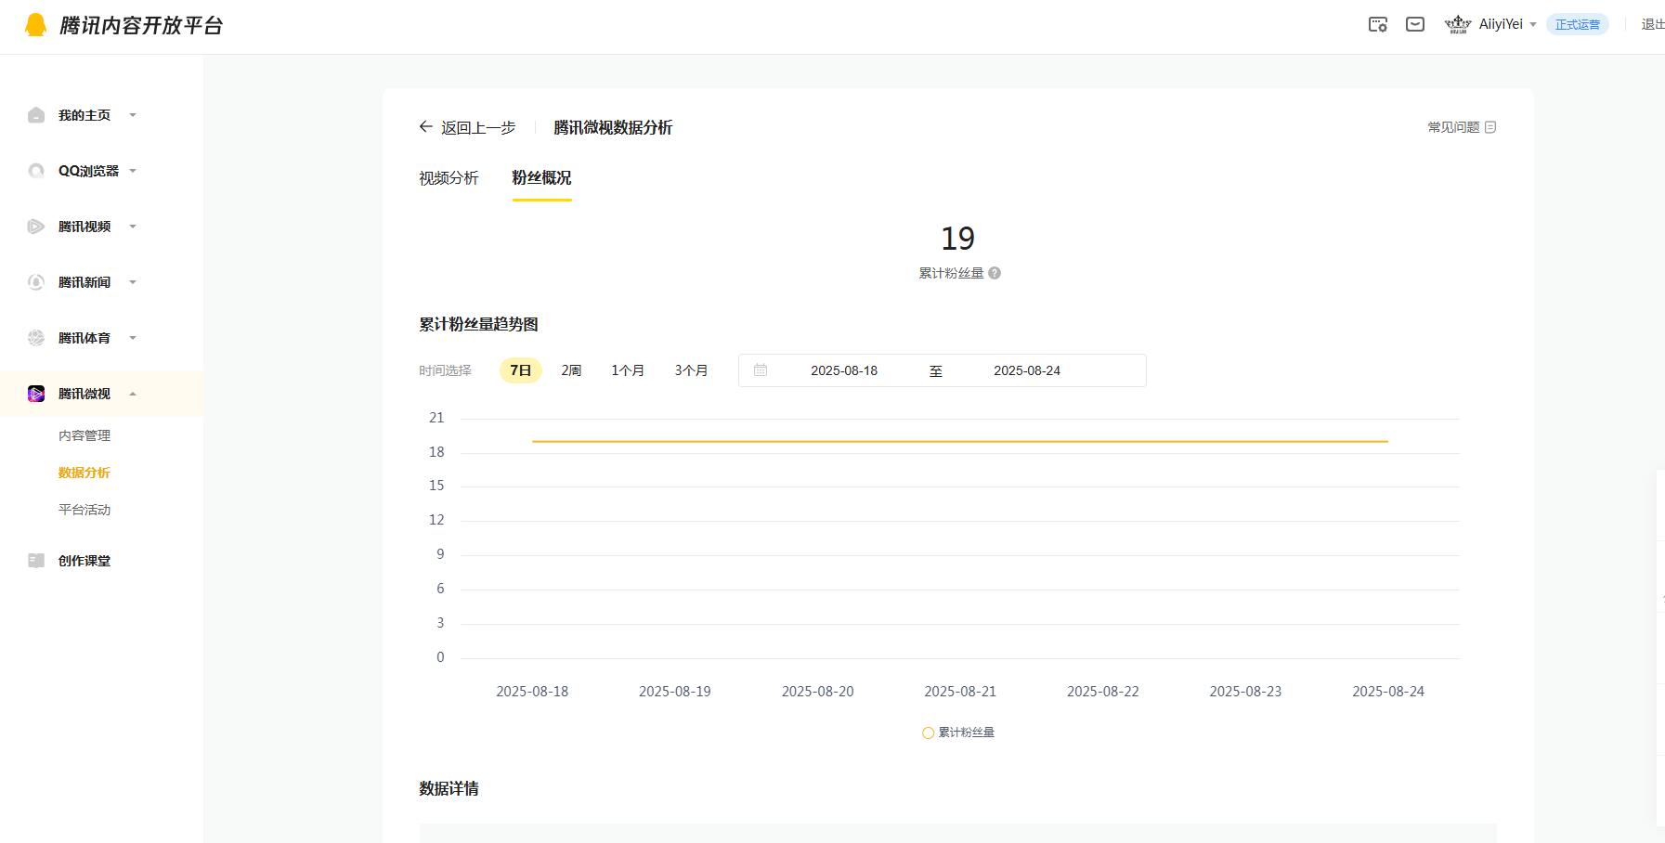Click the AiiyiYei avatar icon
Screen dimensions: 1665x843
pos(1458,25)
